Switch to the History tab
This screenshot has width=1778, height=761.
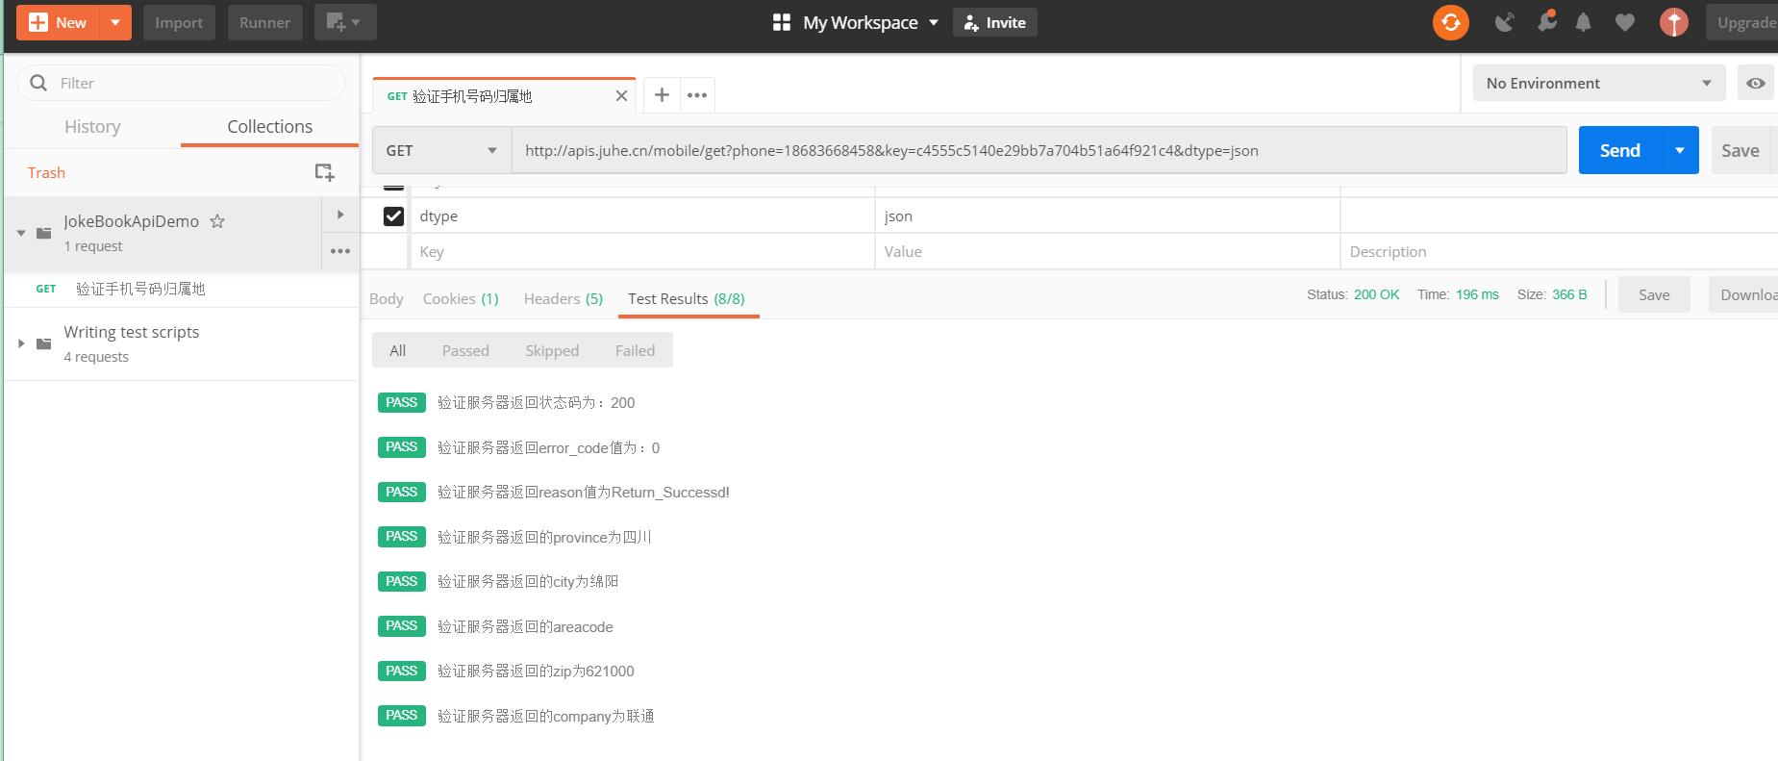pyautogui.click(x=92, y=127)
